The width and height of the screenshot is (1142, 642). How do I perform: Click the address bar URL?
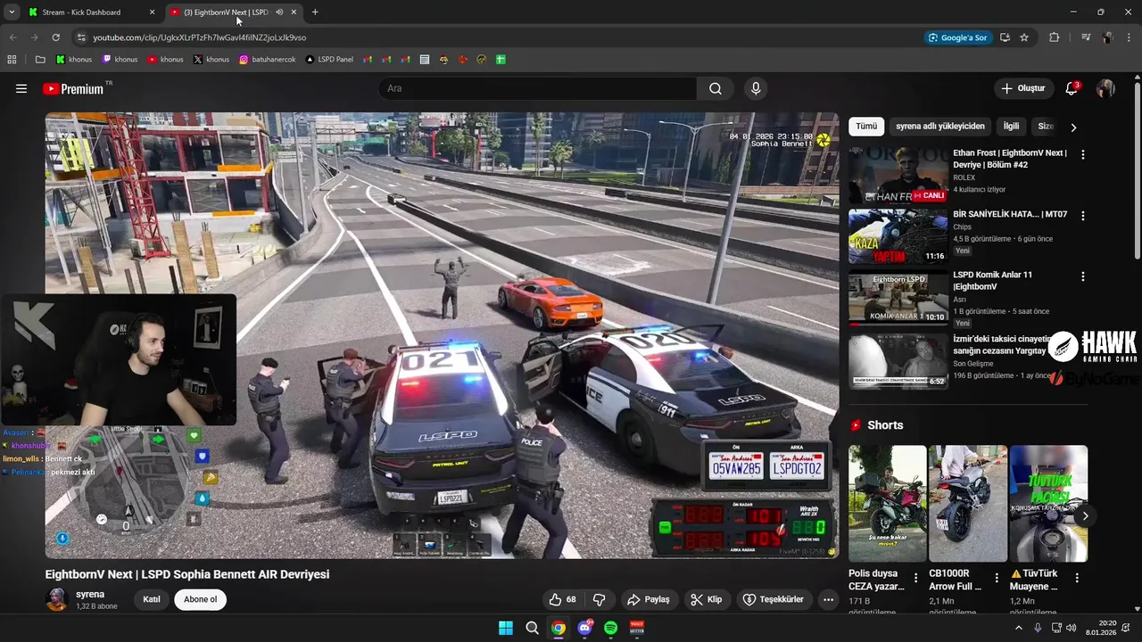[200, 37]
